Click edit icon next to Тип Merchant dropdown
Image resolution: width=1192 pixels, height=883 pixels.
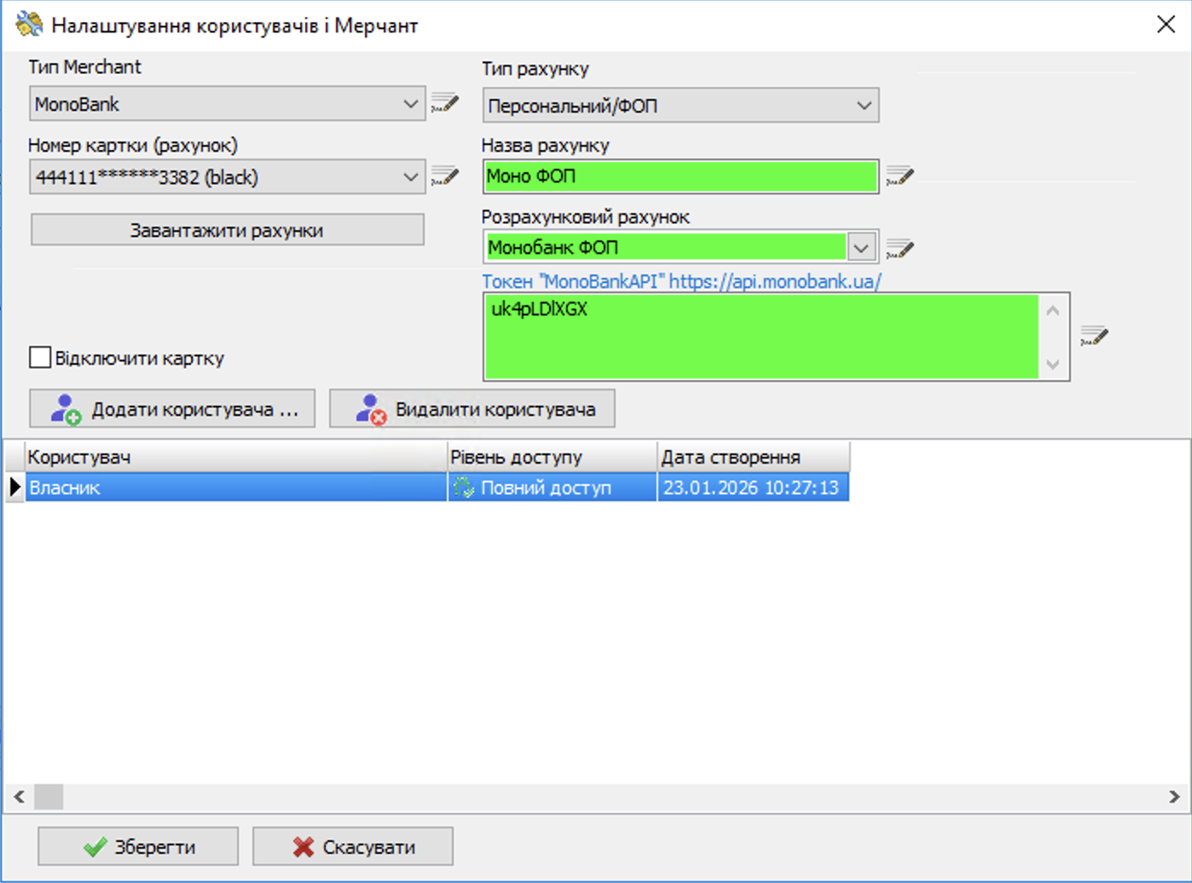pyautogui.click(x=444, y=104)
